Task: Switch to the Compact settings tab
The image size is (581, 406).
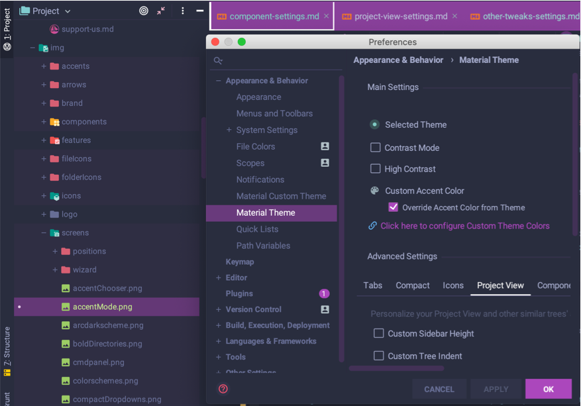Action: coord(413,285)
